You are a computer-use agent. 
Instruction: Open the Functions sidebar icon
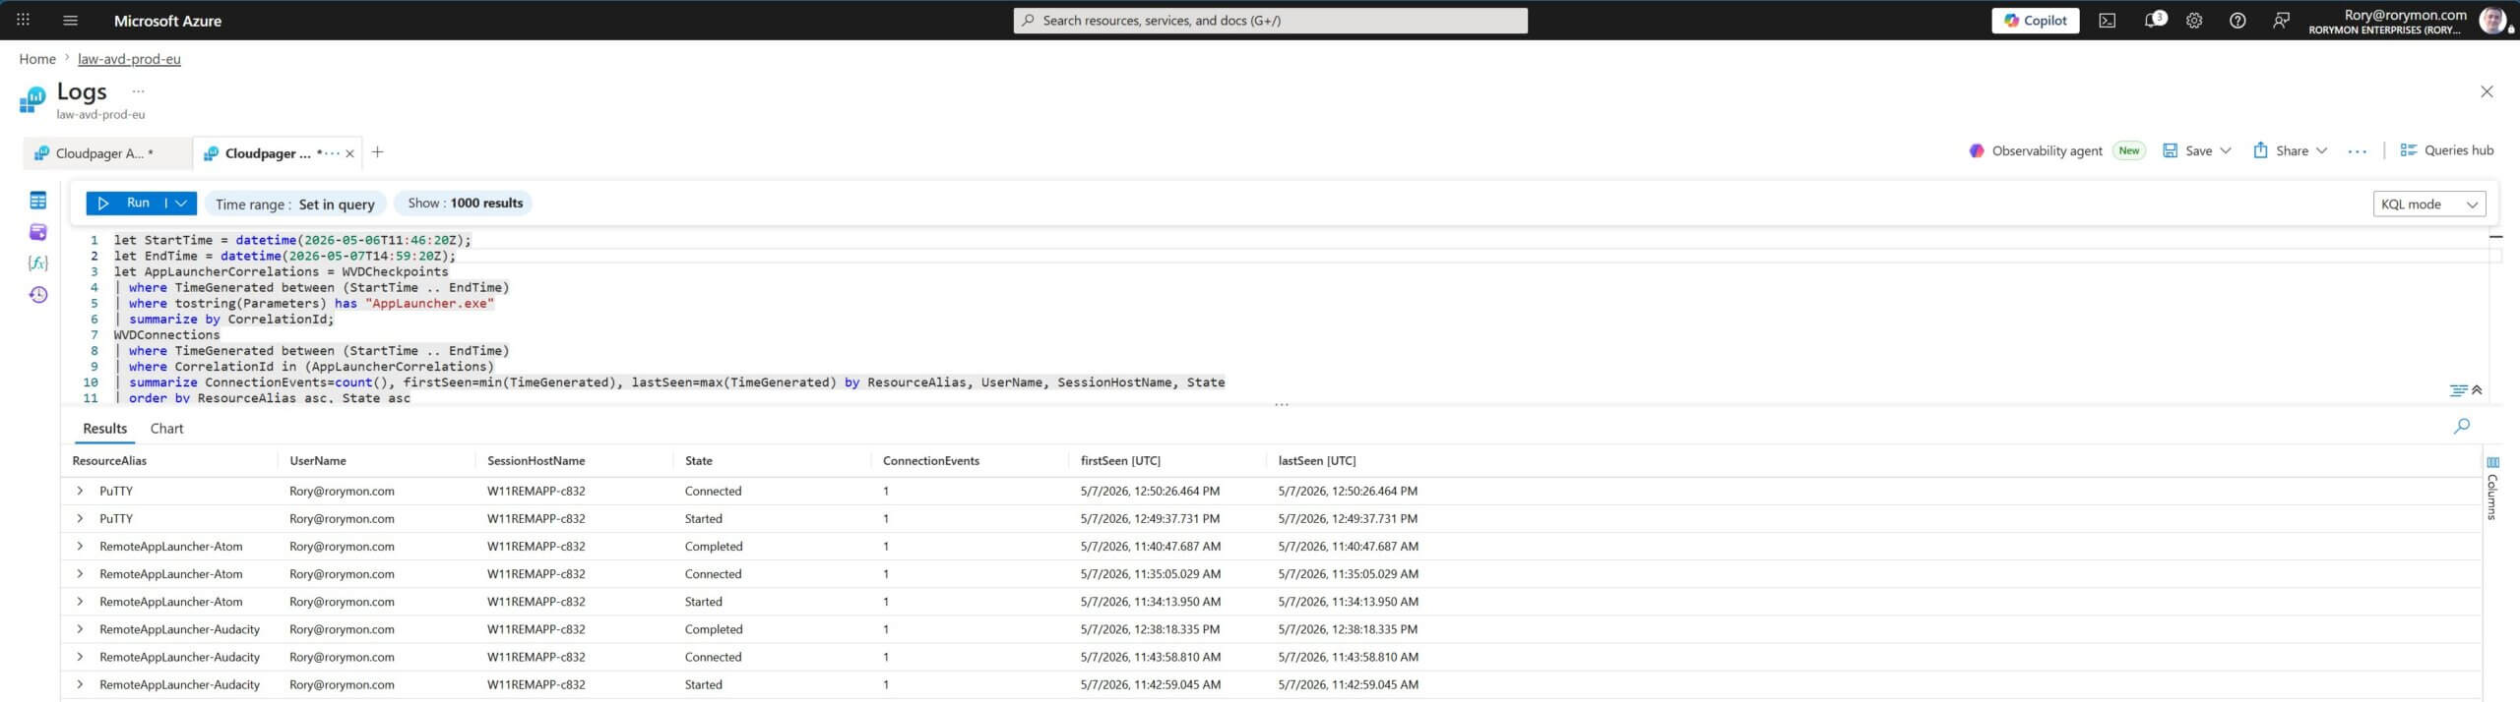point(37,263)
